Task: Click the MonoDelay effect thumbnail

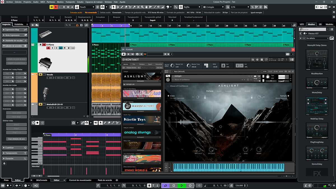Action: tap(317, 83)
